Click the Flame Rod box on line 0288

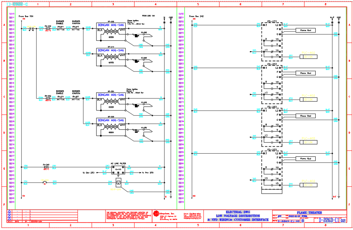pos(305,159)
